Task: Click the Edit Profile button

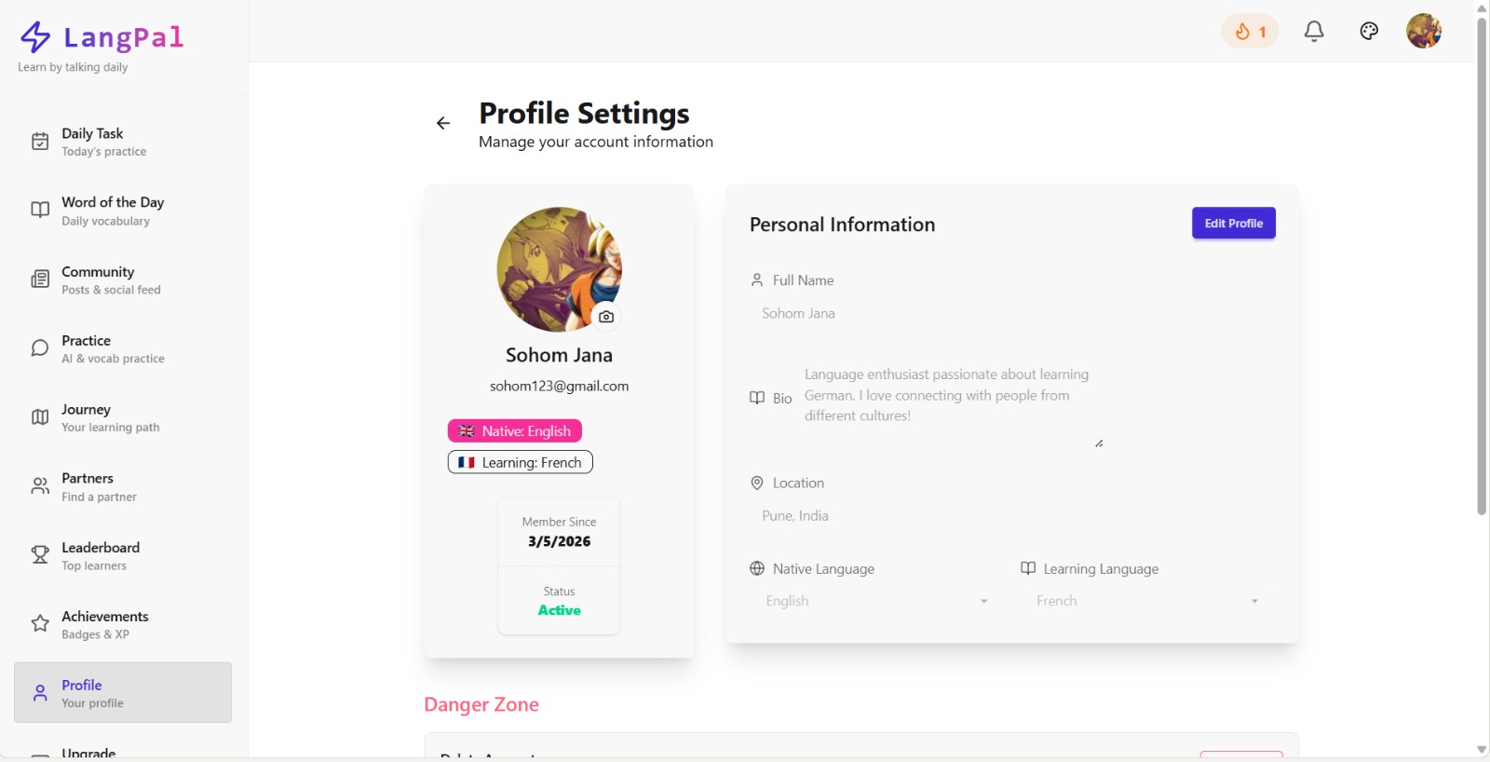Action: (1233, 223)
